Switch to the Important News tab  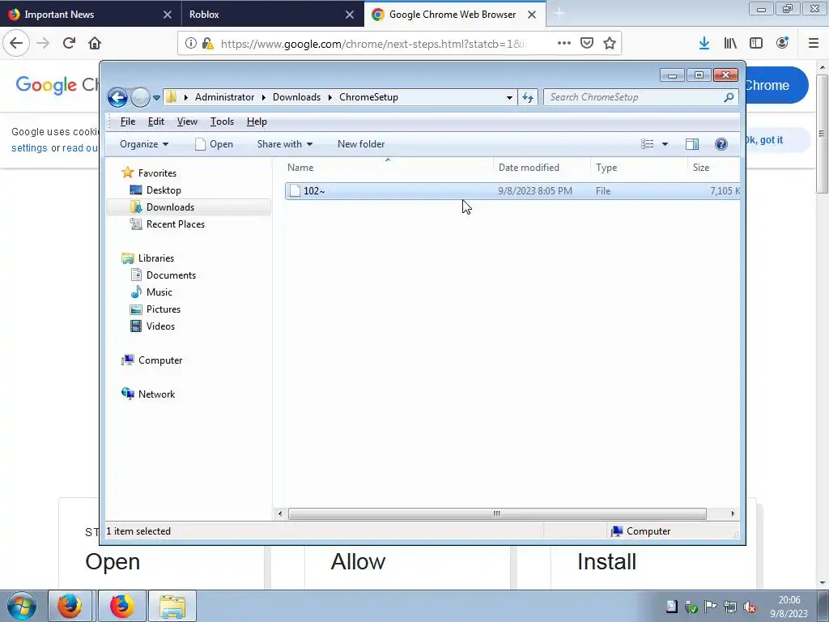click(x=90, y=15)
